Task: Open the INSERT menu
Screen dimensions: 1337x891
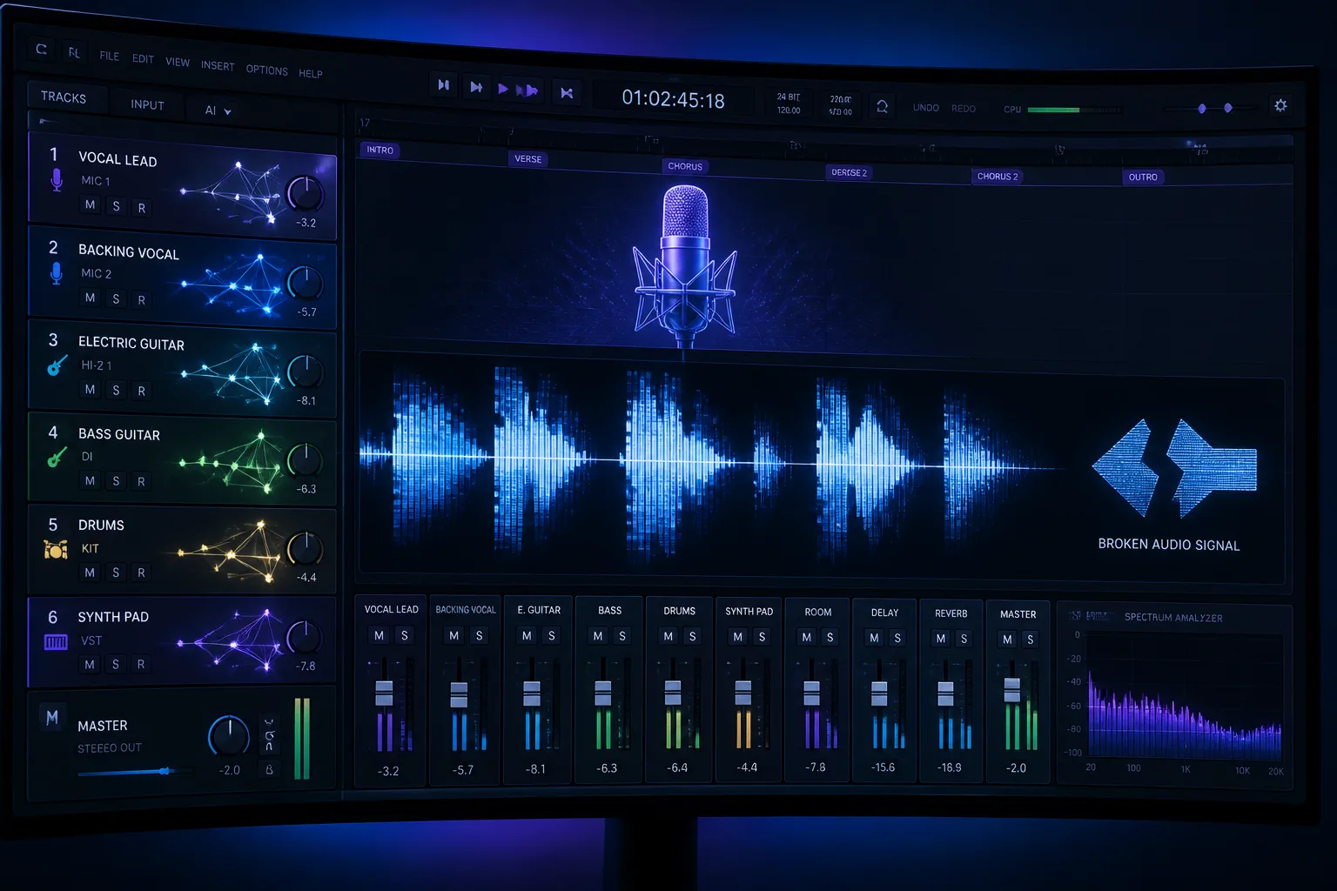Action: (218, 66)
